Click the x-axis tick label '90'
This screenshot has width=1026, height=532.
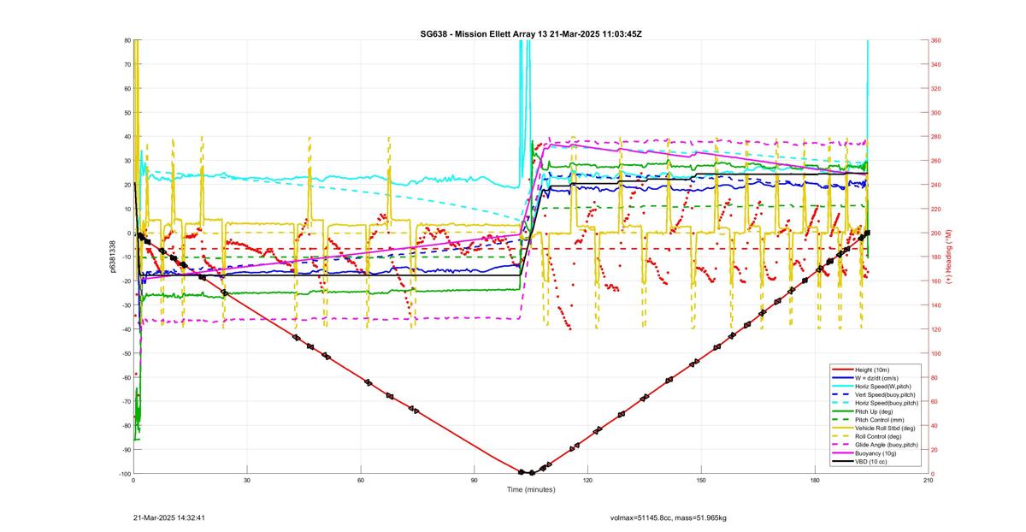click(474, 481)
